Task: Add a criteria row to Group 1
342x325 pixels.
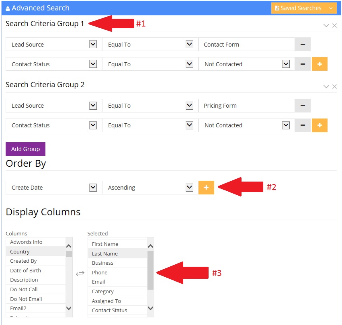Action: point(319,64)
